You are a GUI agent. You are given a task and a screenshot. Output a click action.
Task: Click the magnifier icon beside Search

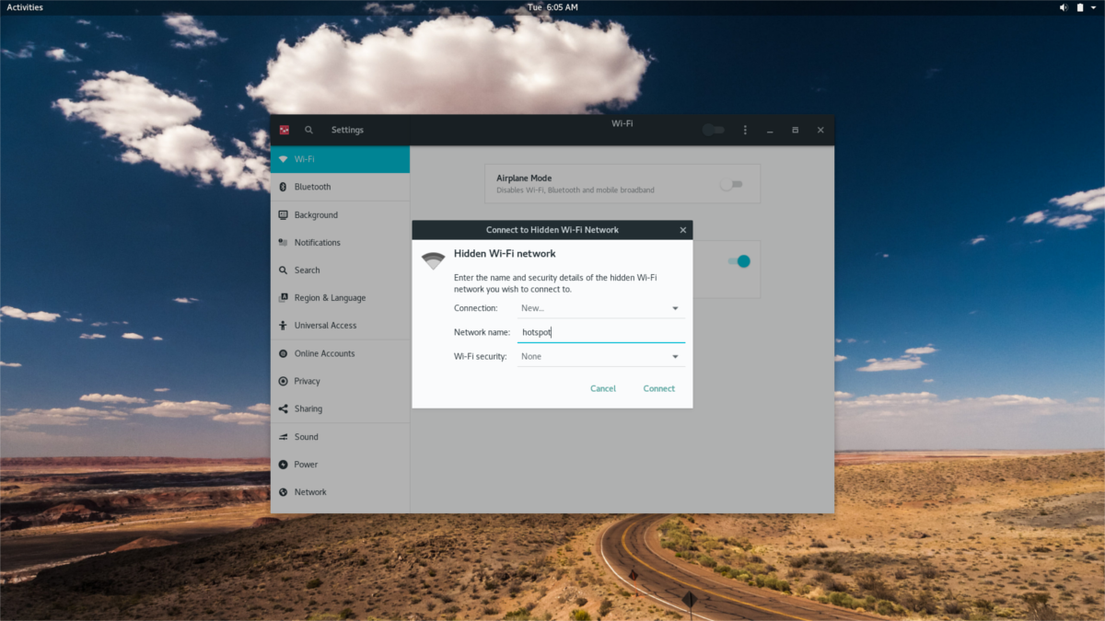pyautogui.click(x=283, y=270)
